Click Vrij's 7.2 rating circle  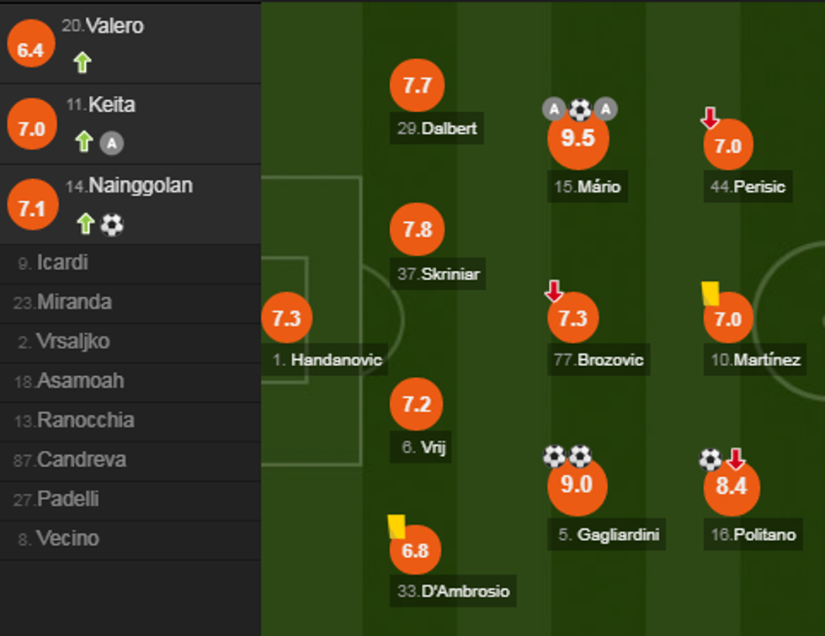417,405
